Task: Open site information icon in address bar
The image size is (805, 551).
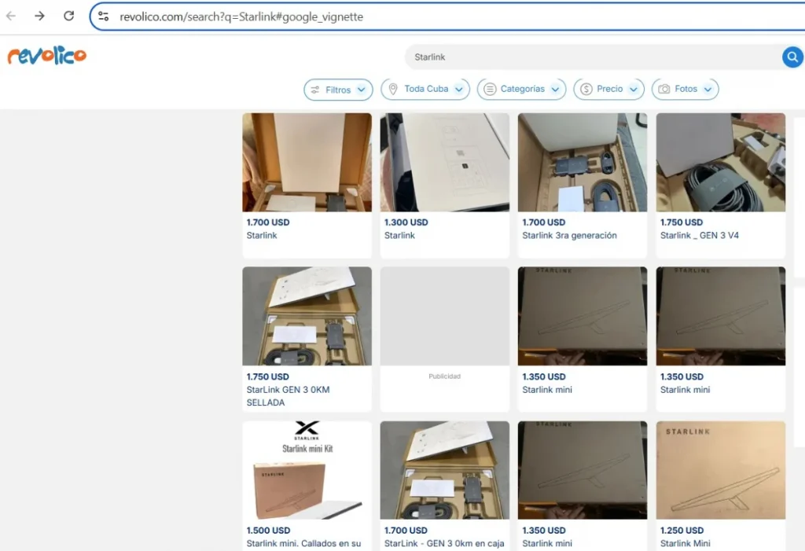Action: (103, 17)
